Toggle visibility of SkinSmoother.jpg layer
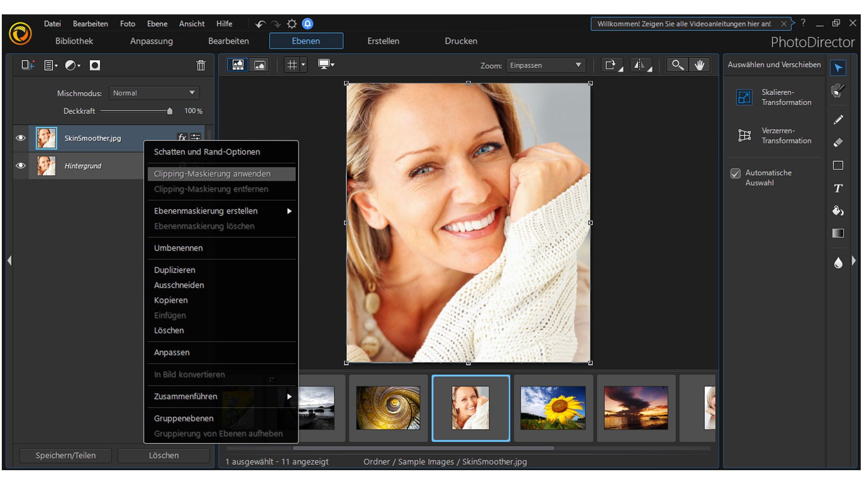The width and height of the screenshot is (863, 485). (x=20, y=137)
